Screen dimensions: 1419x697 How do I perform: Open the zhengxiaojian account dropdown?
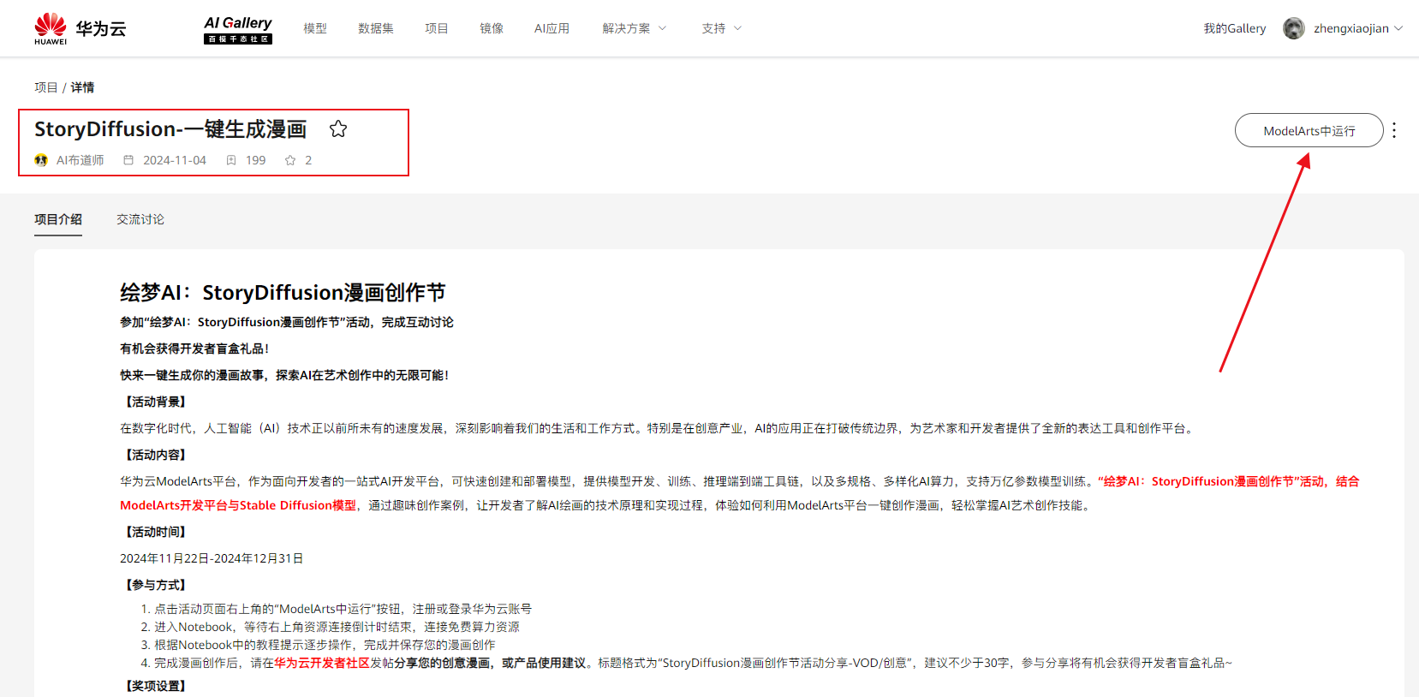pyautogui.click(x=1358, y=28)
